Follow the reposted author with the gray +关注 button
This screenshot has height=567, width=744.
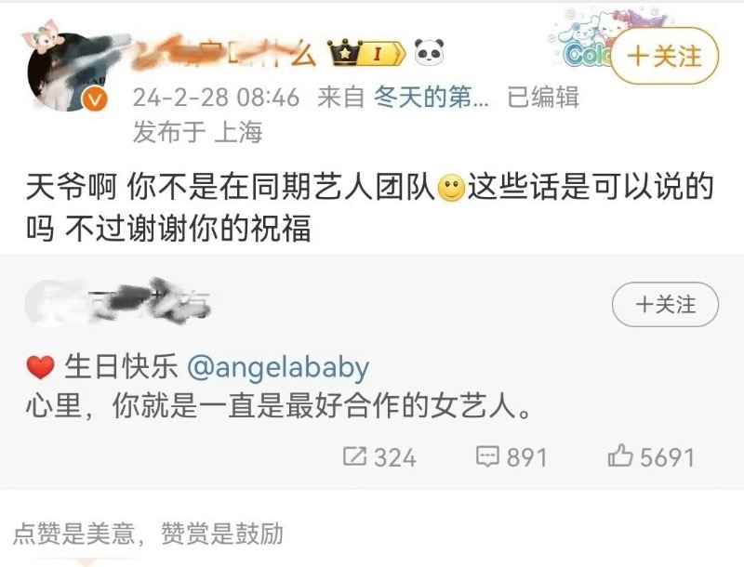pos(665,304)
